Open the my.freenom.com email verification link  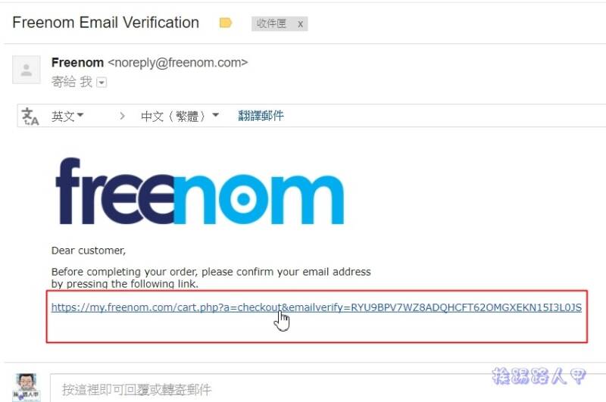tap(317, 307)
